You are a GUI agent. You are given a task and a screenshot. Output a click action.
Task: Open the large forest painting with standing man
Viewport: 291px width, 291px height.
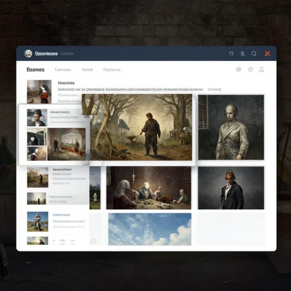[x=137, y=127]
